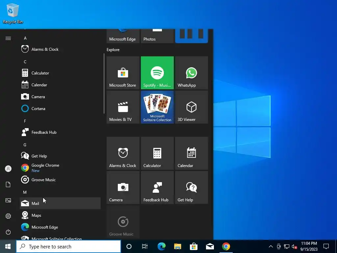Open Alarms & Clock from the app list
The width and height of the screenshot is (337, 253).
point(60,49)
